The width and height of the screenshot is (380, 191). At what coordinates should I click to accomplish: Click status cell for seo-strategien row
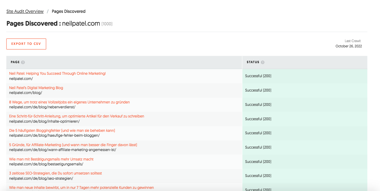pos(258,176)
